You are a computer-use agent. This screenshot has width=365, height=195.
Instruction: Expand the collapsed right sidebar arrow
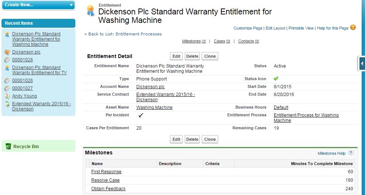pos(362,63)
